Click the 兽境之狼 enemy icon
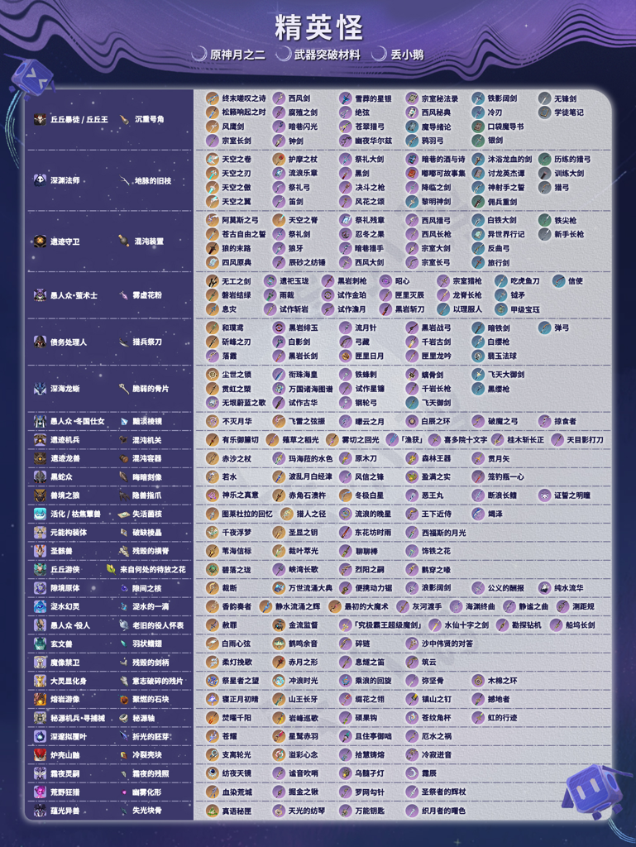The height and width of the screenshot is (847, 636). (40, 495)
